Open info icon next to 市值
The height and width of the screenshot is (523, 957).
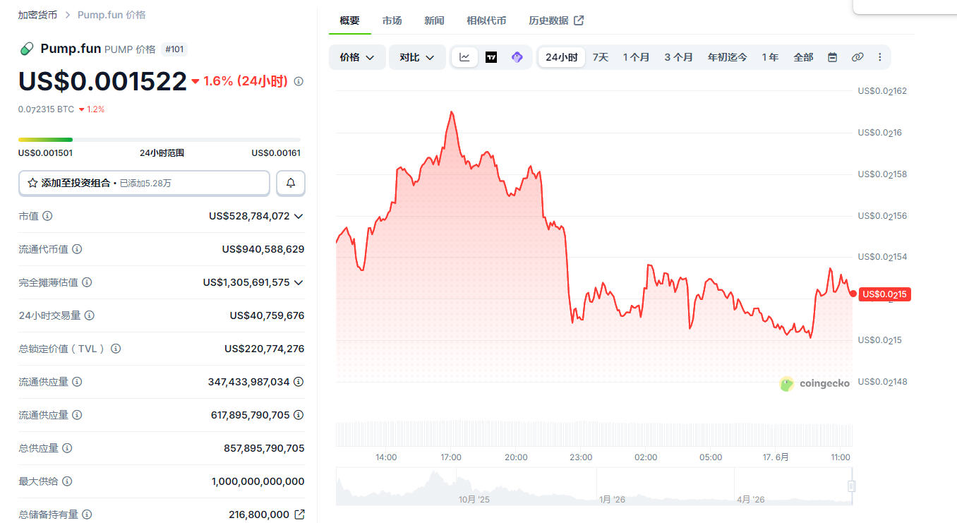pyautogui.click(x=47, y=216)
